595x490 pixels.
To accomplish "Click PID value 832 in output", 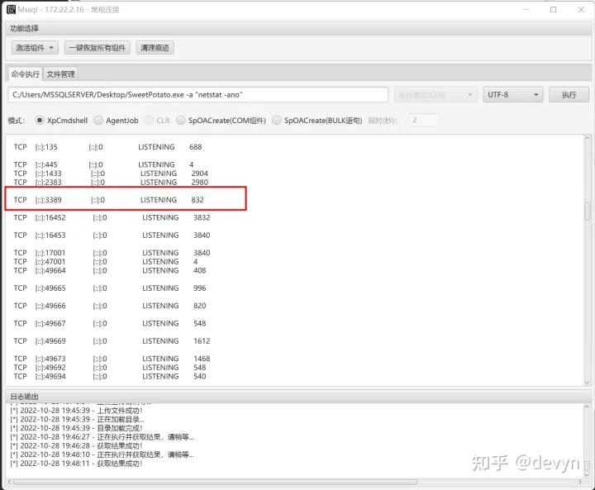I will [198, 200].
